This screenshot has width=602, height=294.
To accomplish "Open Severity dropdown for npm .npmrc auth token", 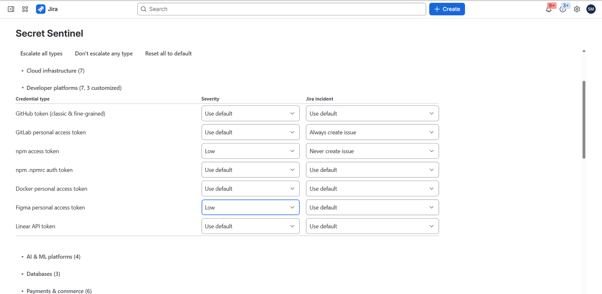I will pyautogui.click(x=251, y=170).
